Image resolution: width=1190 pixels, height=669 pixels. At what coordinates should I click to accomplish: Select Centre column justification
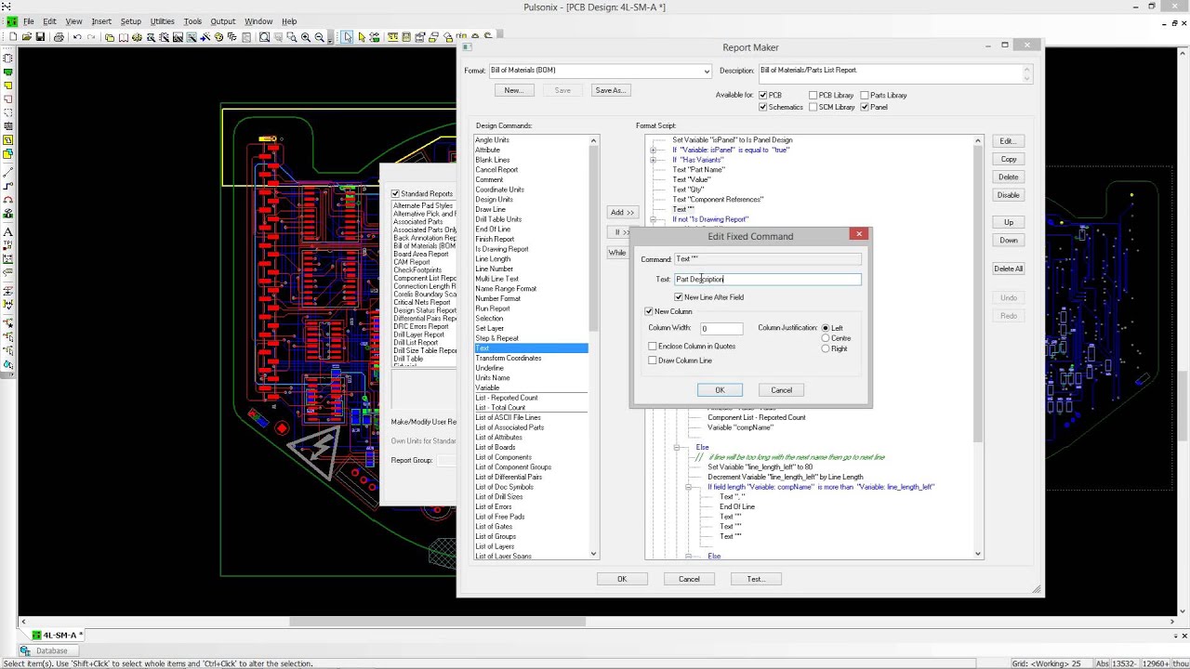[826, 338]
